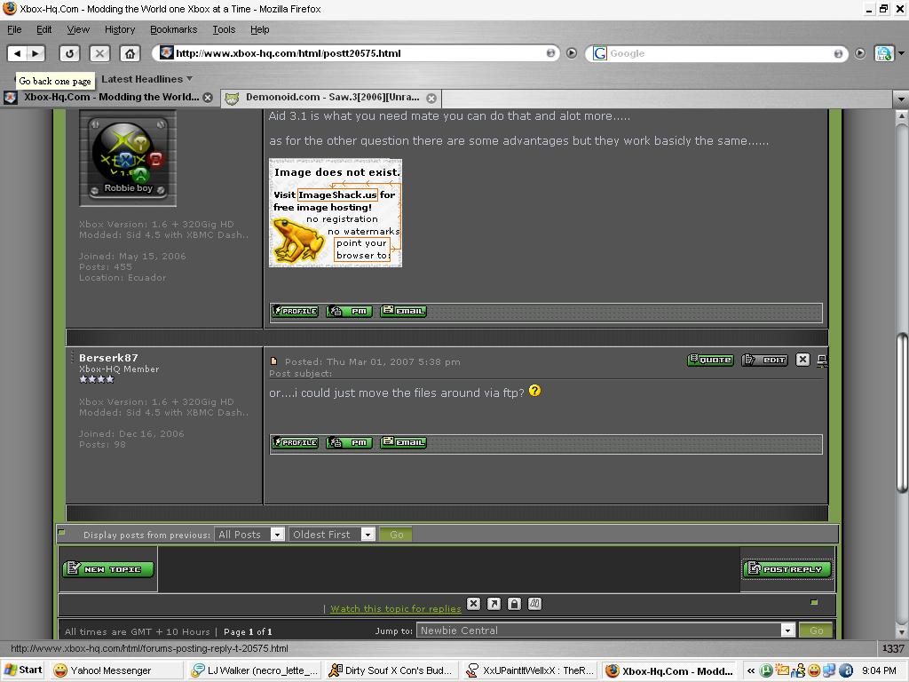Close the Demonoid.com tab

pos(431,98)
